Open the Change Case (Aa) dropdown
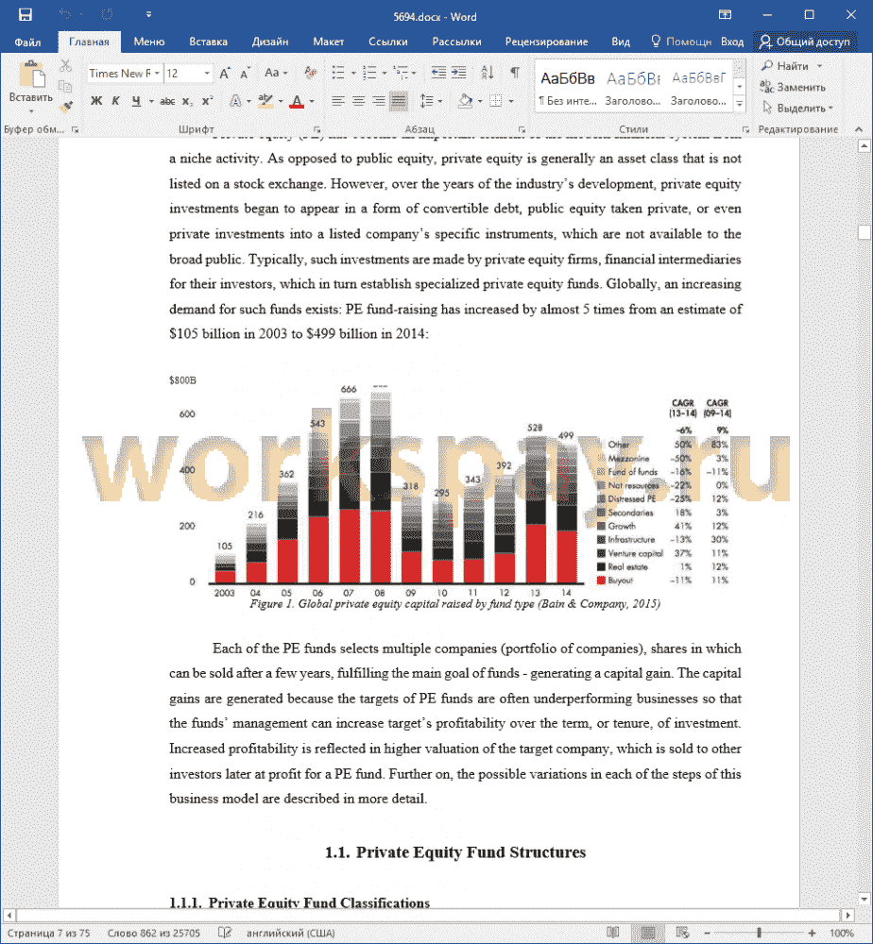 pos(276,74)
